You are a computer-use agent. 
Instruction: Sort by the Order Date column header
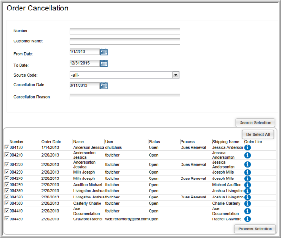(x=51, y=142)
